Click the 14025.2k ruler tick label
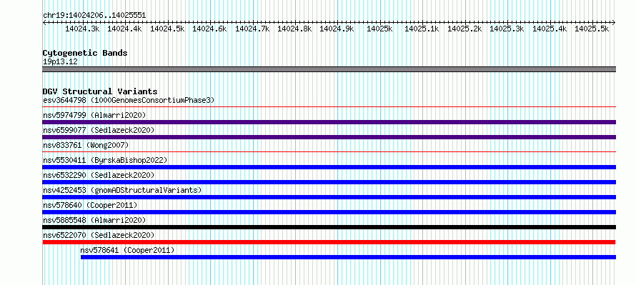The image size is (636, 285). coord(464,29)
